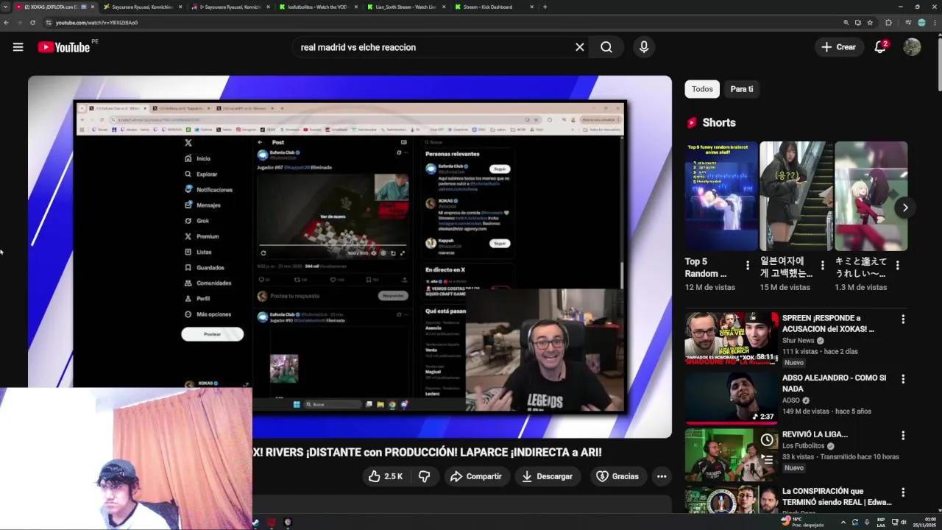Click the Compartir share button
The width and height of the screenshot is (942, 530).
coord(476,476)
